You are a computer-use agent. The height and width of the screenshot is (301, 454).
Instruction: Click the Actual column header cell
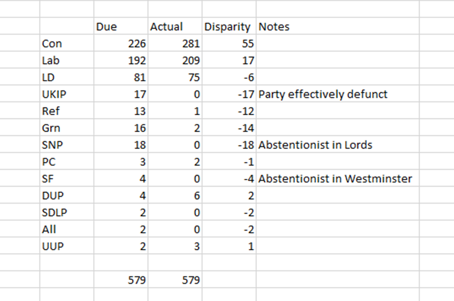pos(175,27)
